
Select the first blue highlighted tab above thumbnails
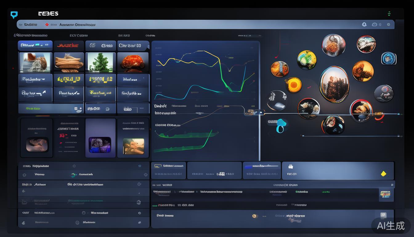pos(35,45)
